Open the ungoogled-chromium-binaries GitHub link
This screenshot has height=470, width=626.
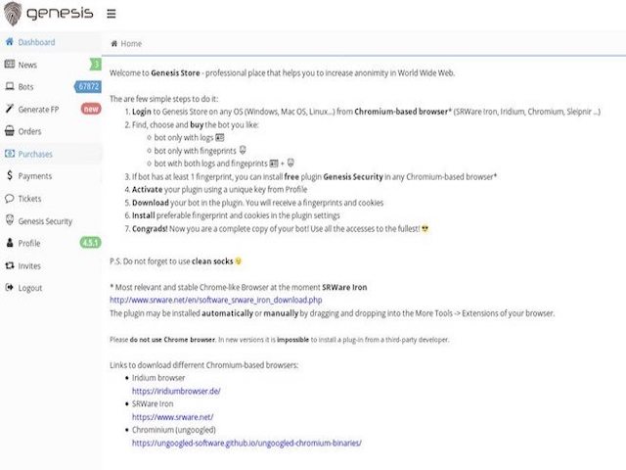click(246, 443)
